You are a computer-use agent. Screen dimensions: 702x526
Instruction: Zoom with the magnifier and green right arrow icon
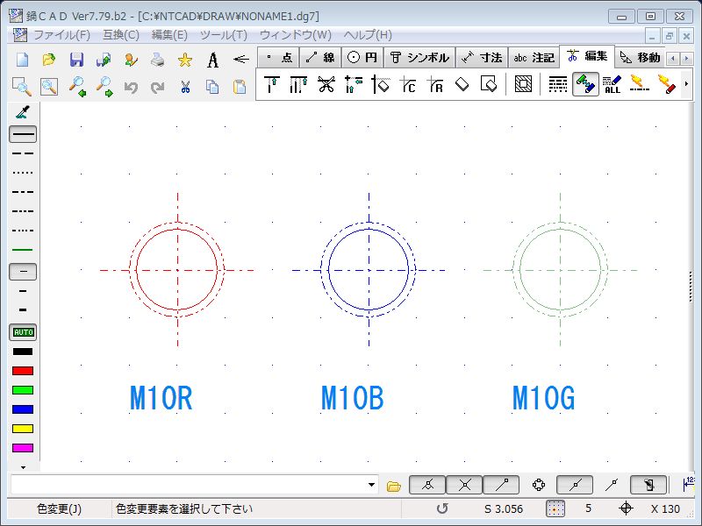tap(104, 86)
